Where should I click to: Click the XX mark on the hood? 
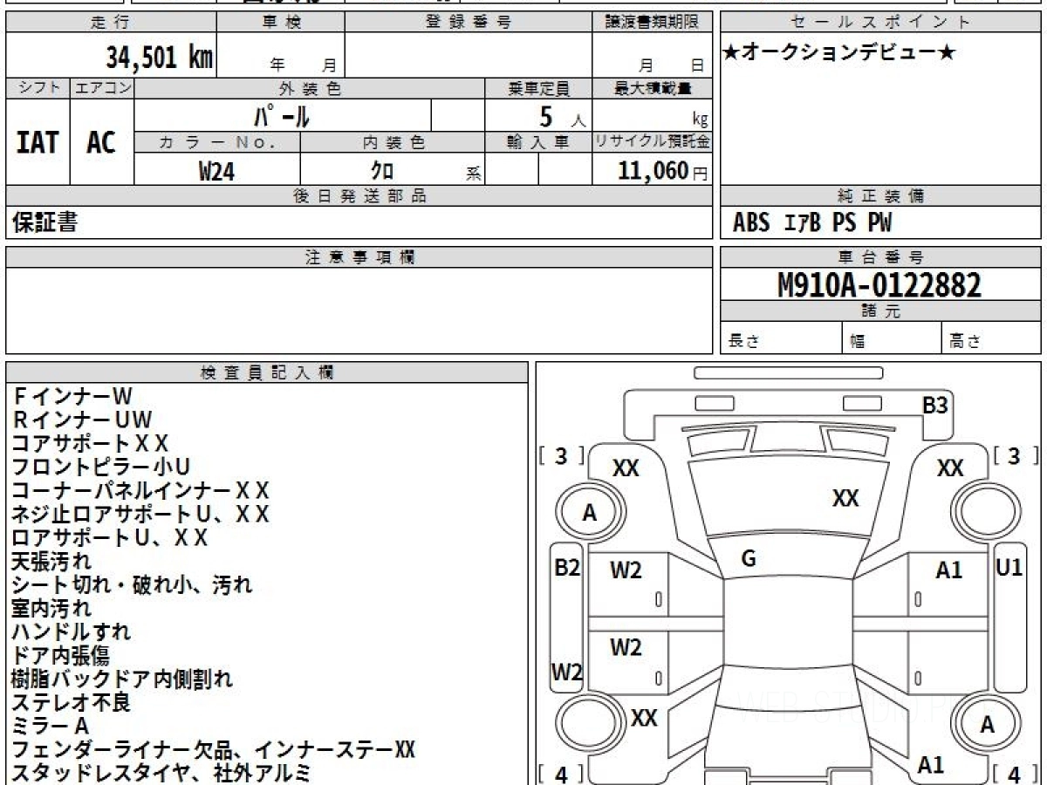click(845, 499)
